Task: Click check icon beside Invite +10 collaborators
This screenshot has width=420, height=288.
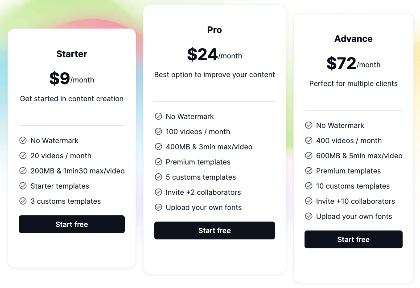Action: pyautogui.click(x=309, y=201)
